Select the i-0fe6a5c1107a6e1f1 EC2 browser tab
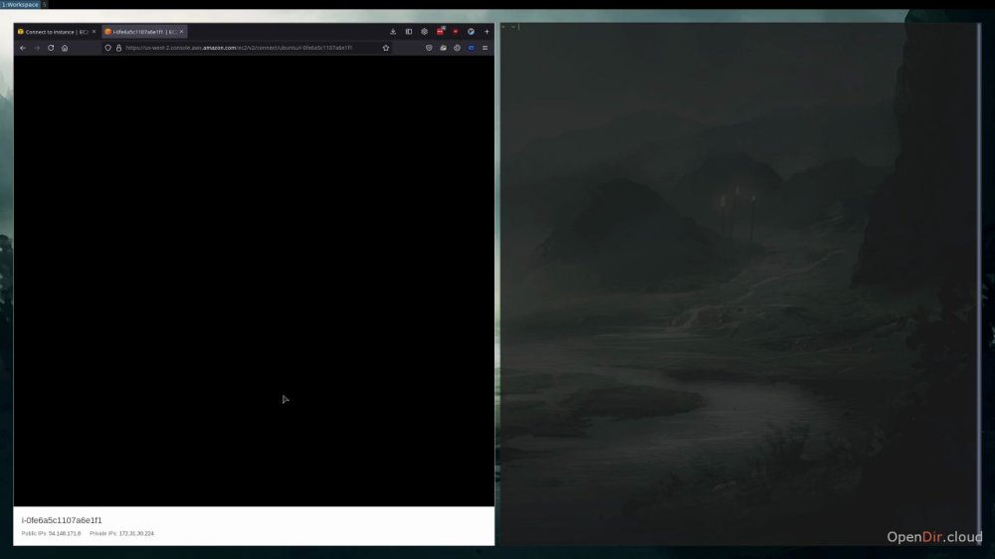This screenshot has height=559, width=995. 144,32
